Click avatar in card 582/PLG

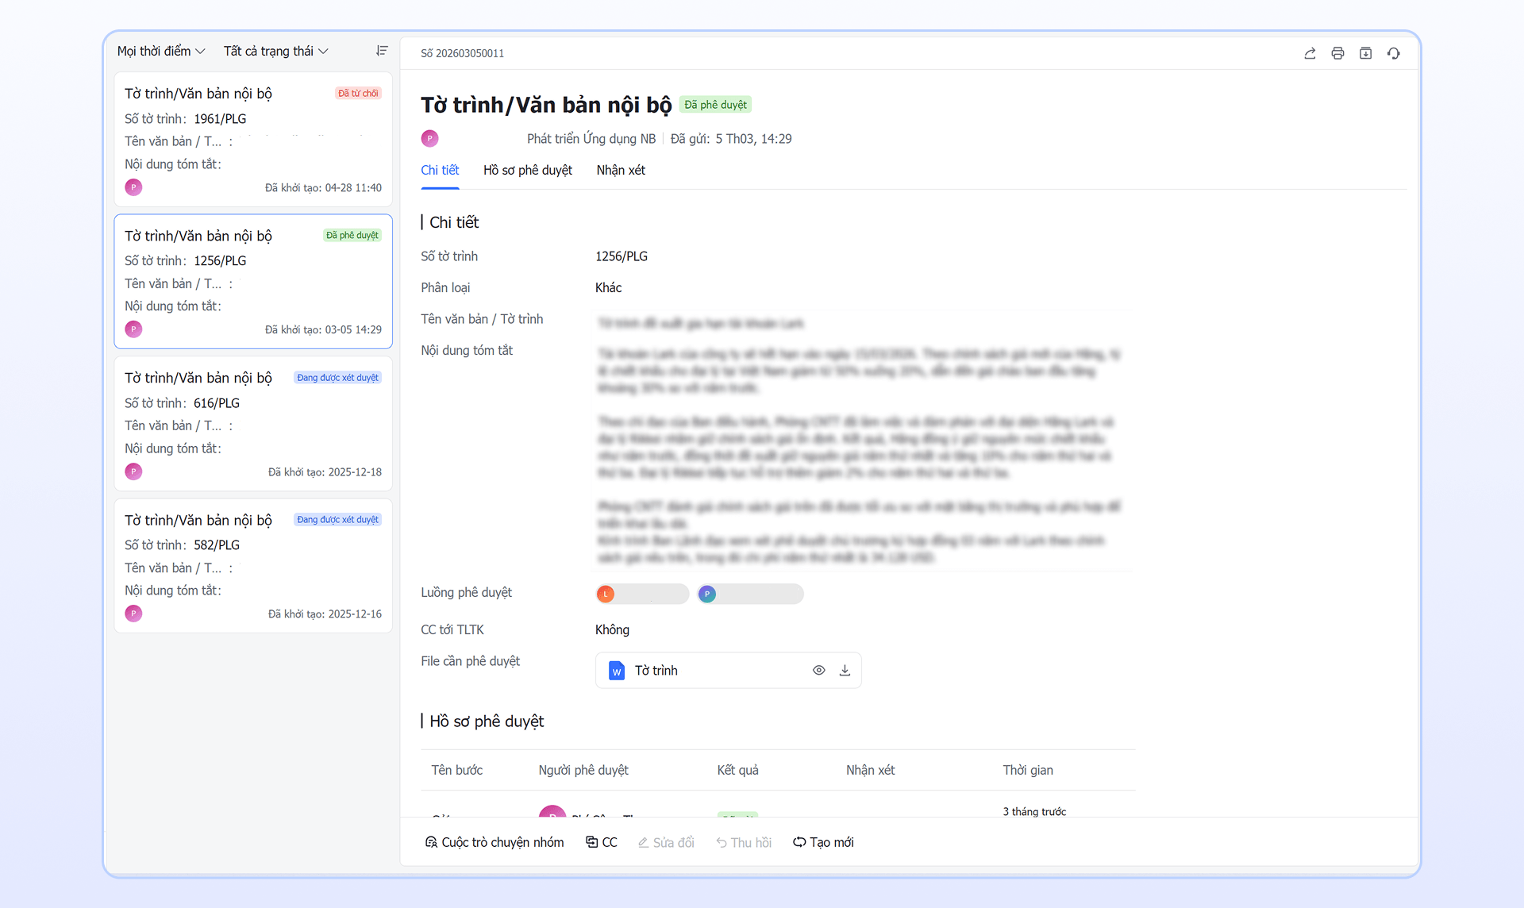pos(133,614)
